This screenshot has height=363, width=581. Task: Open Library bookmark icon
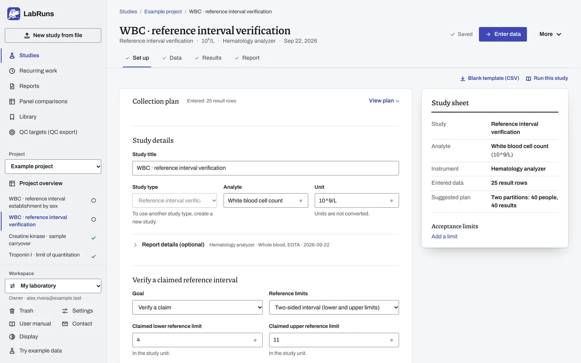point(12,117)
